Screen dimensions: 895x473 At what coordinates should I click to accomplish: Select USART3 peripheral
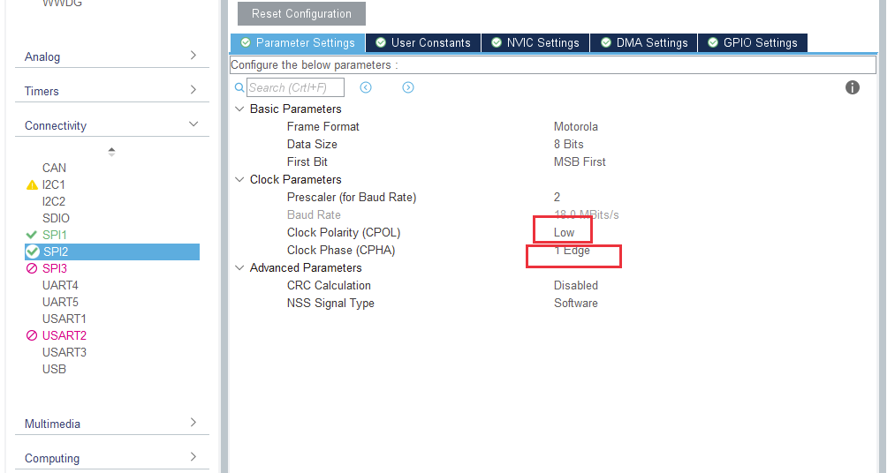[x=64, y=352]
